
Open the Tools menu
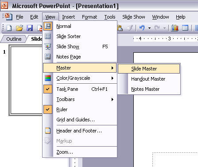pos(110,17)
